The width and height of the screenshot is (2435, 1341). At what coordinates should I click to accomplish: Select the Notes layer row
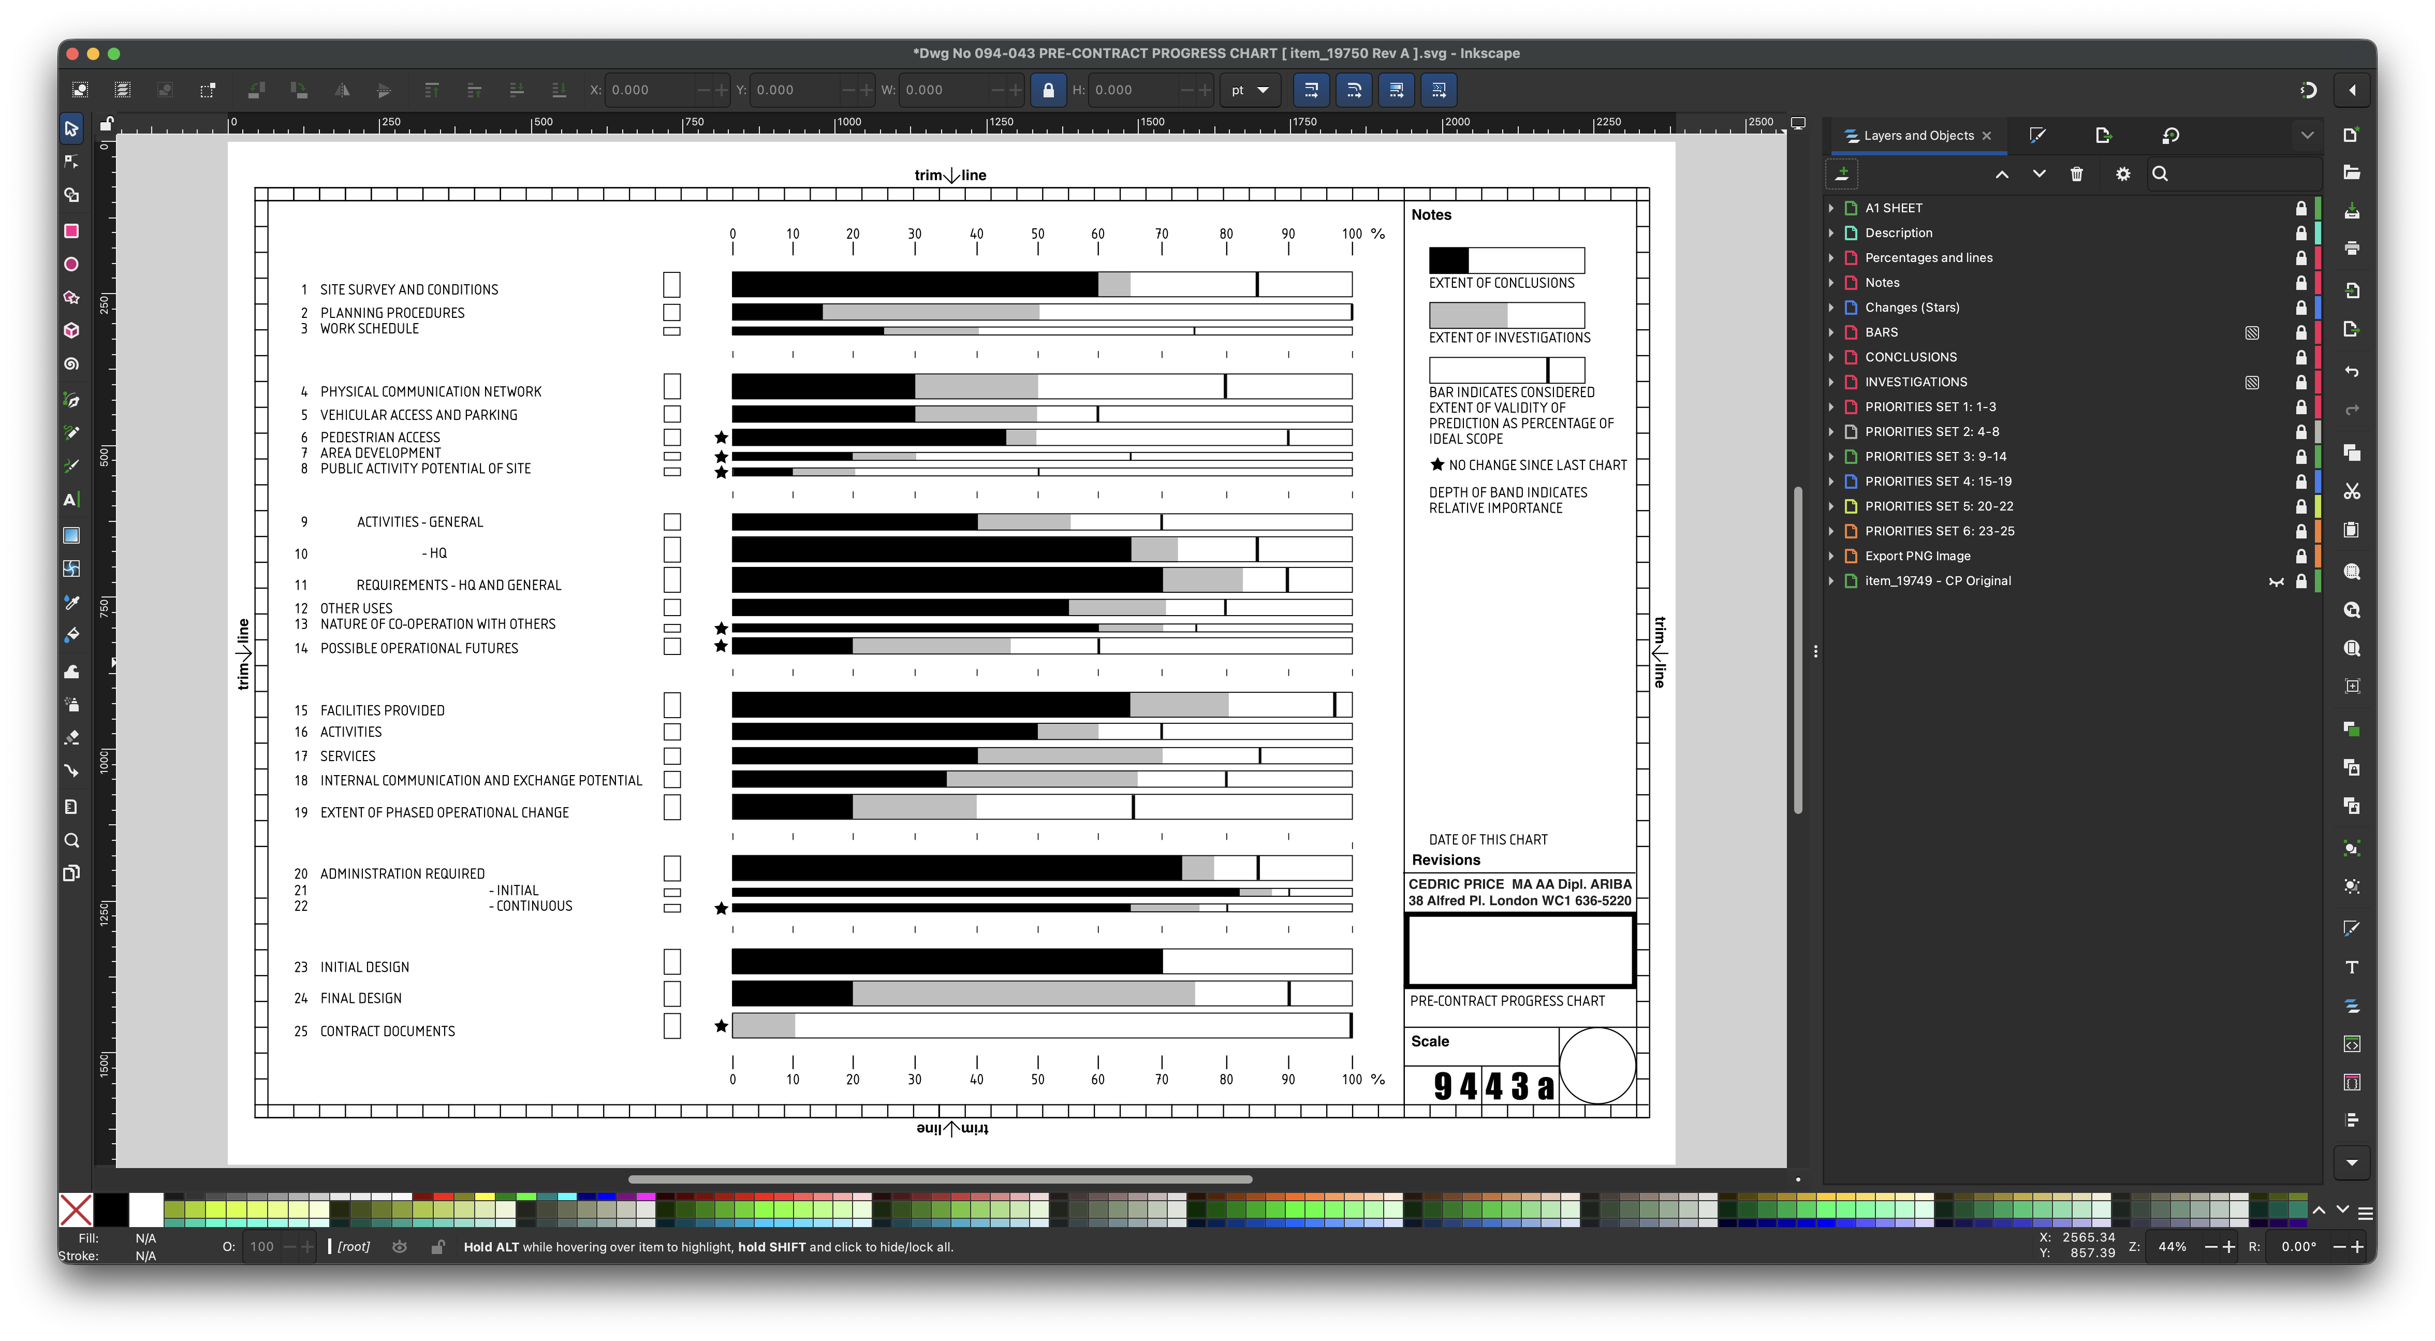coord(1882,283)
